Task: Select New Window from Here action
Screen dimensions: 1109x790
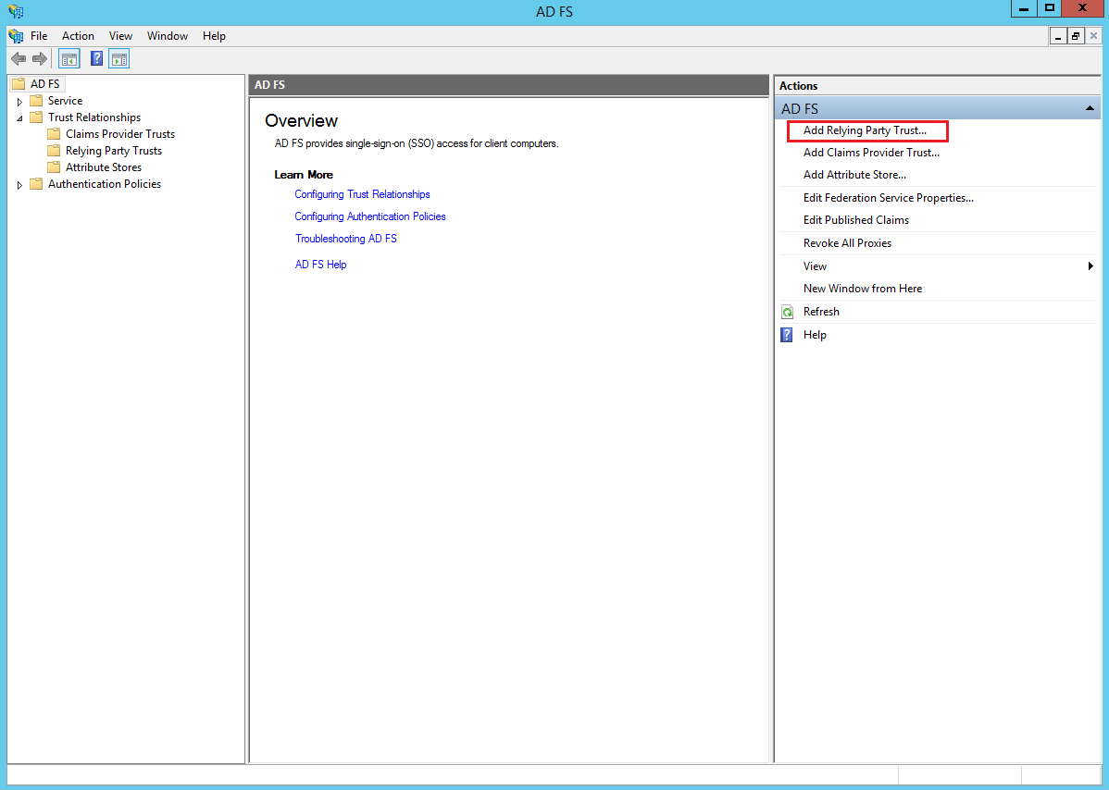Action: (862, 289)
